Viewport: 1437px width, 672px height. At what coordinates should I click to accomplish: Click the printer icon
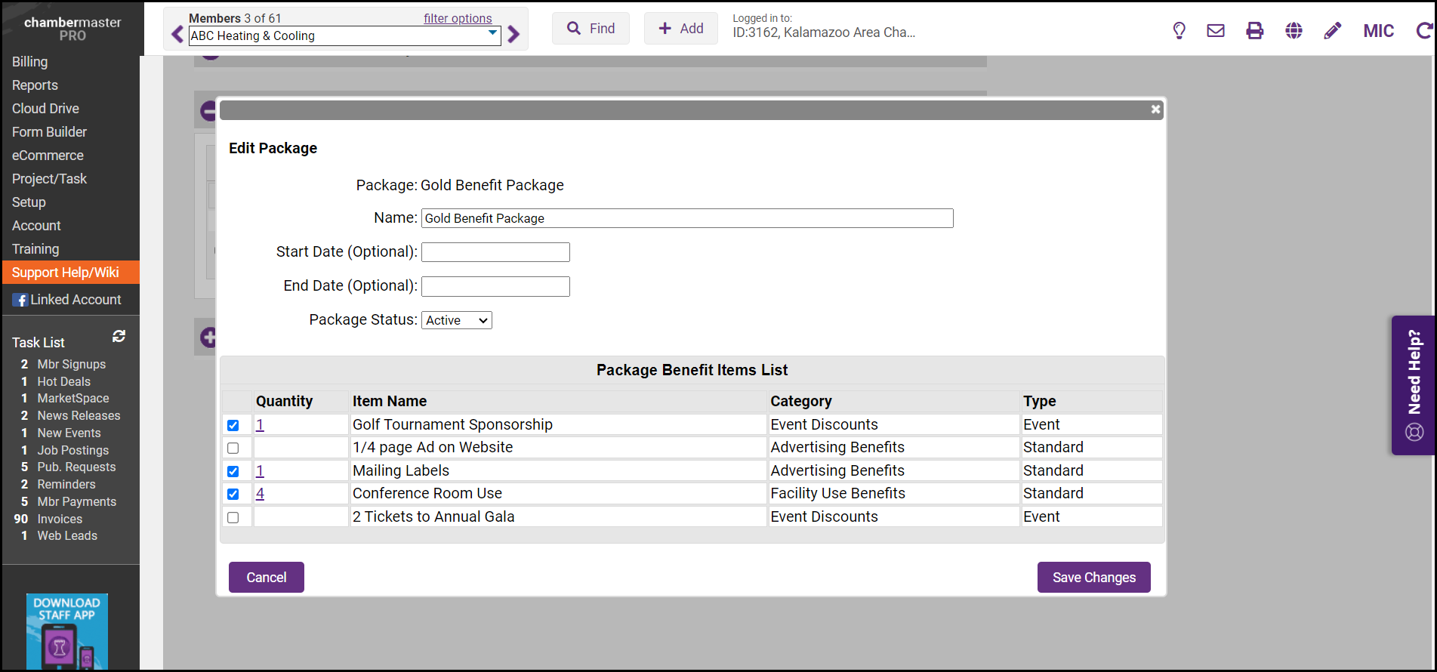(x=1254, y=31)
